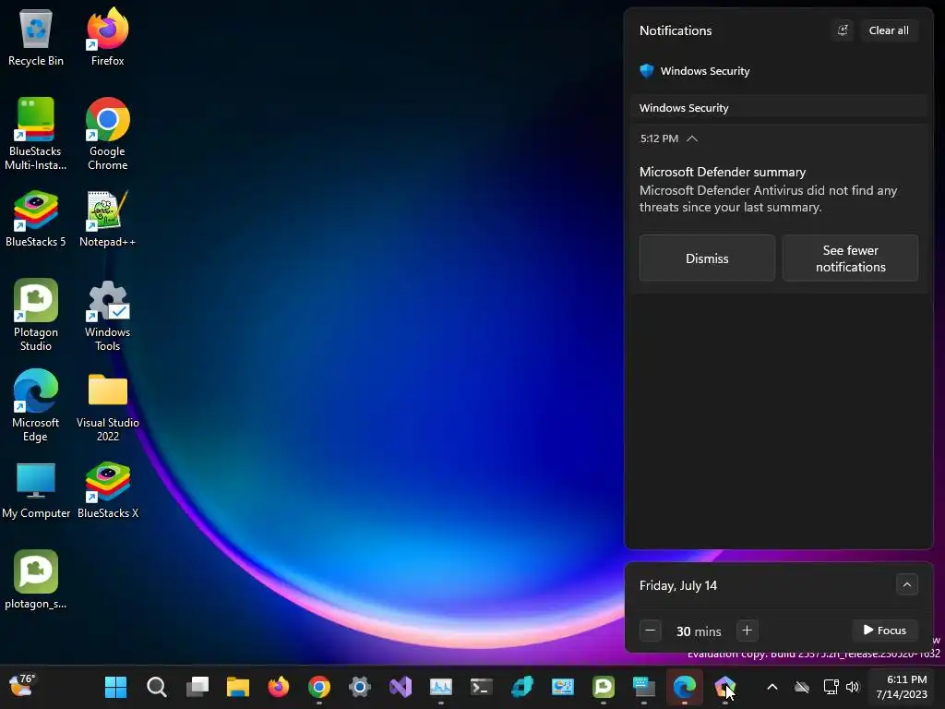Select the Visual Studio 2022 folder
Viewport: 945px width, 709px height.
point(107,405)
